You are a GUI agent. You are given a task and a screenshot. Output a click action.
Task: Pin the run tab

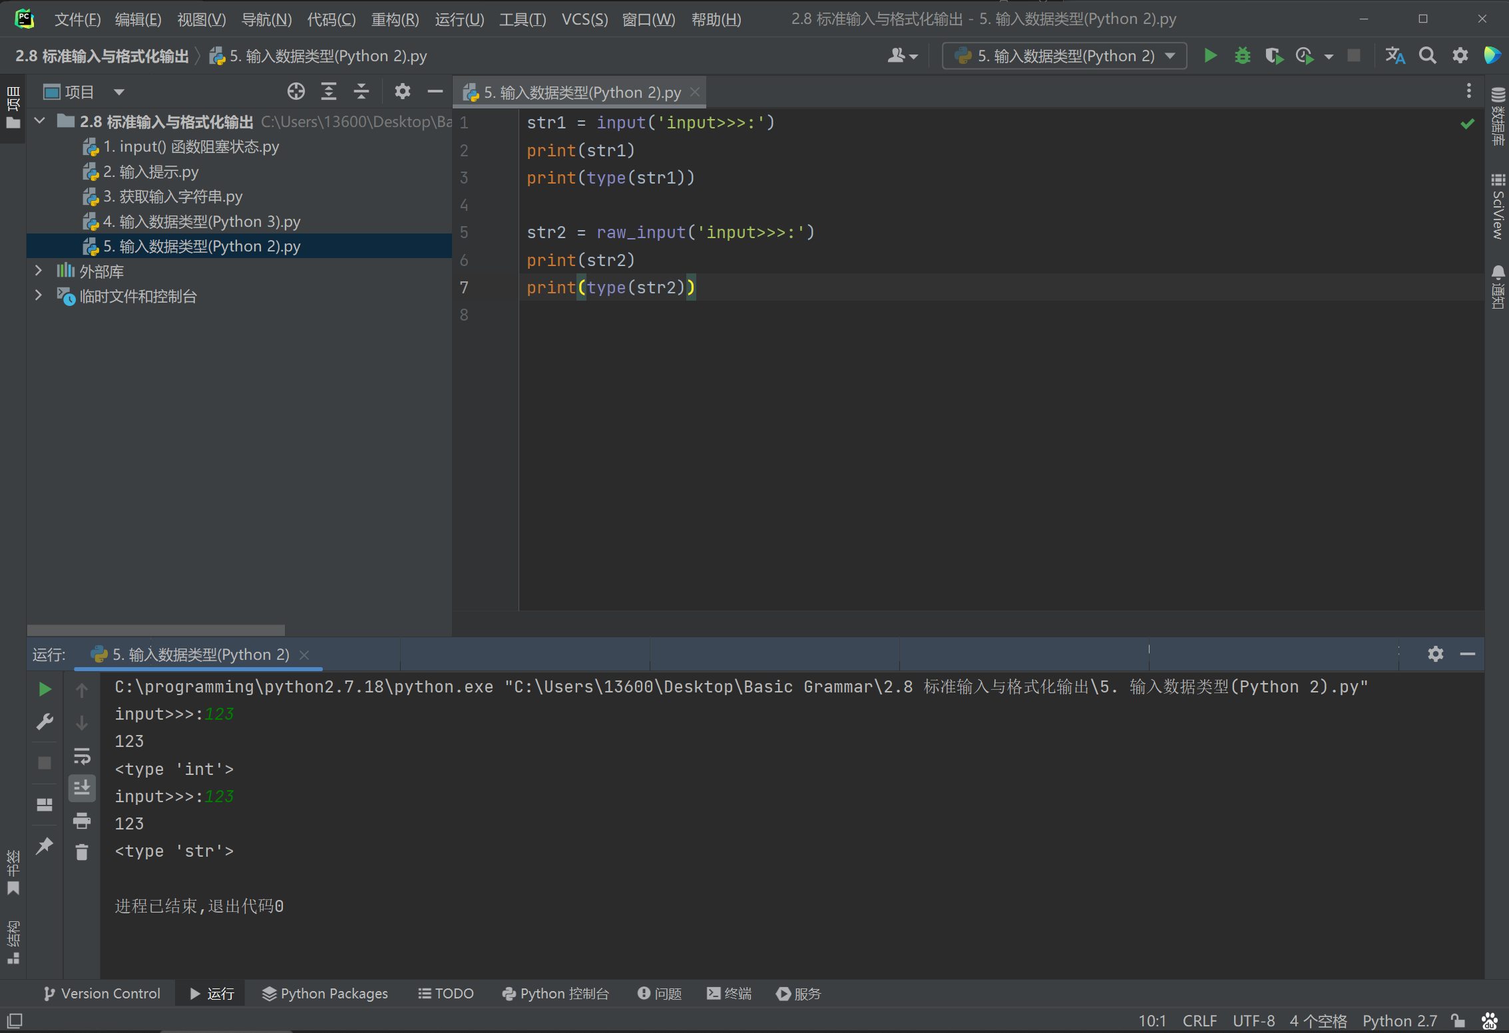click(x=45, y=845)
